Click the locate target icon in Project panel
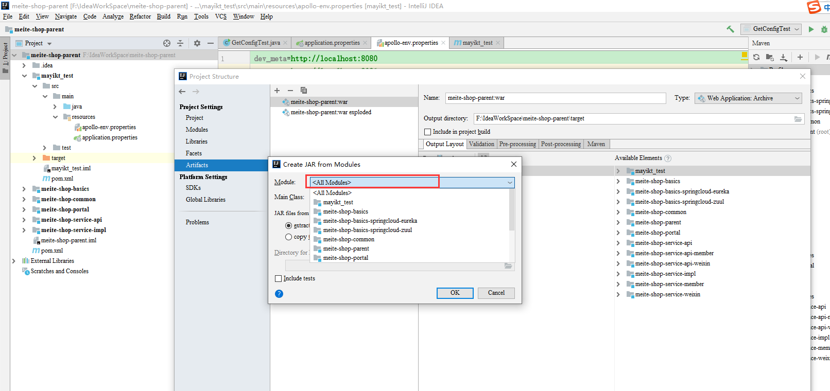 click(167, 43)
